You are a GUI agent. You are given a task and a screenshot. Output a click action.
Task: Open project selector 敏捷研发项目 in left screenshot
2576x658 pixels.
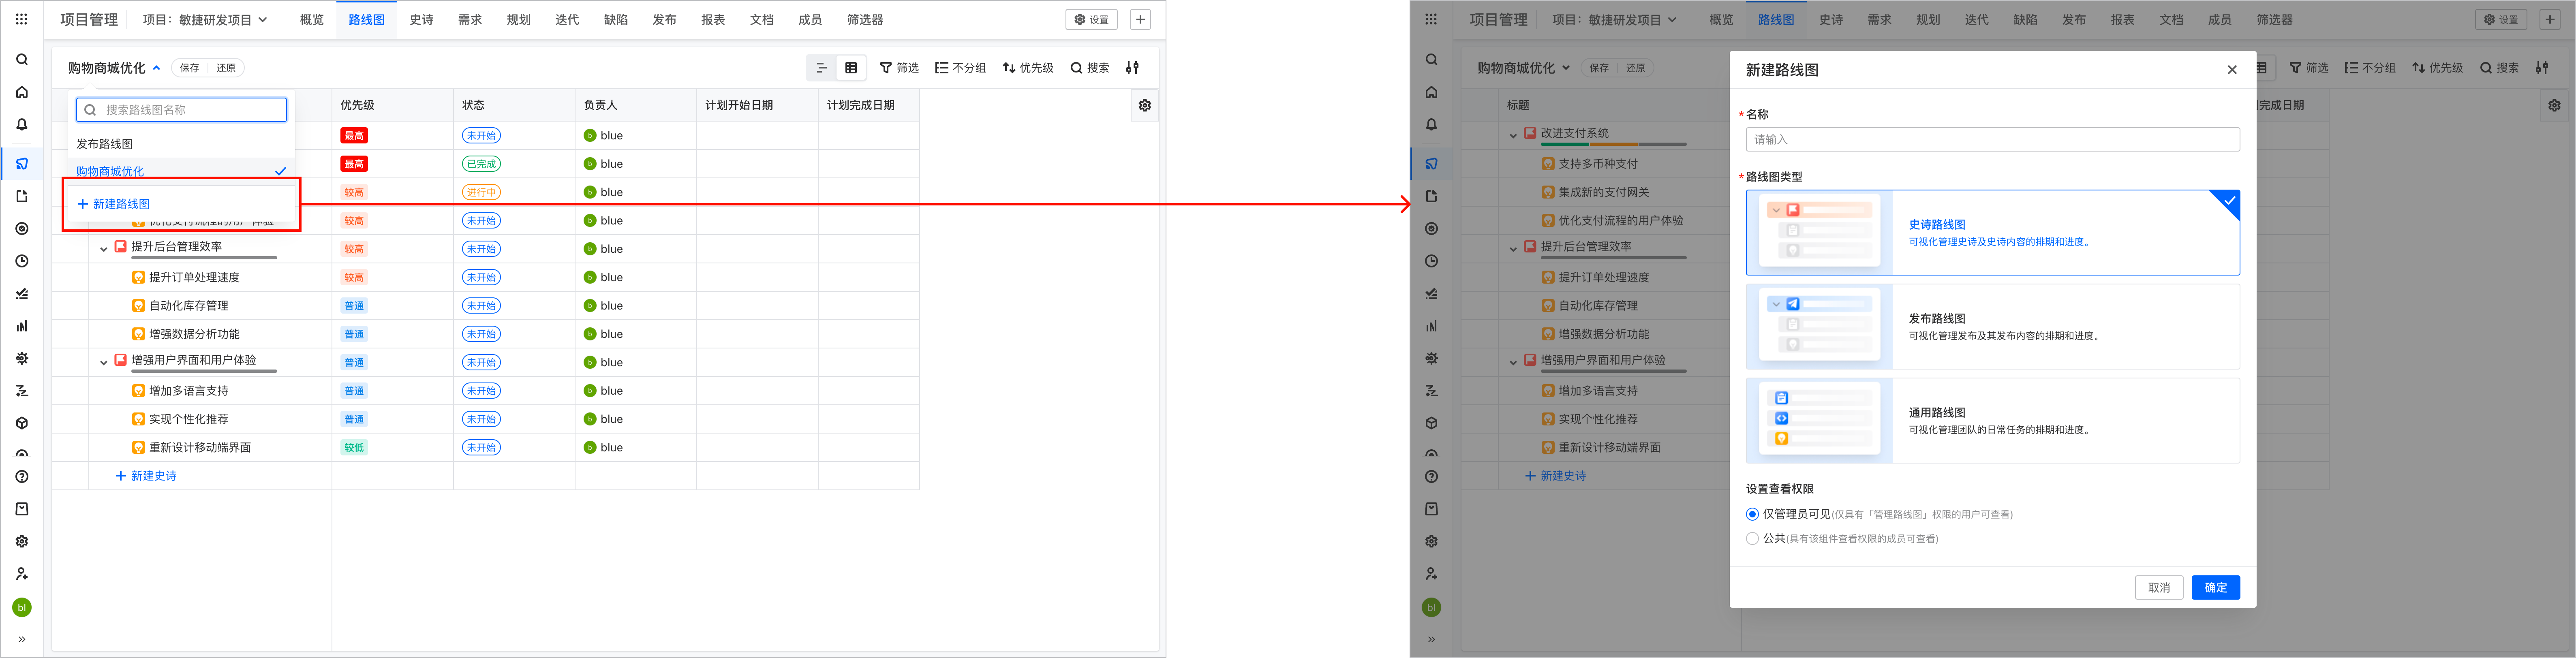(x=205, y=19)
